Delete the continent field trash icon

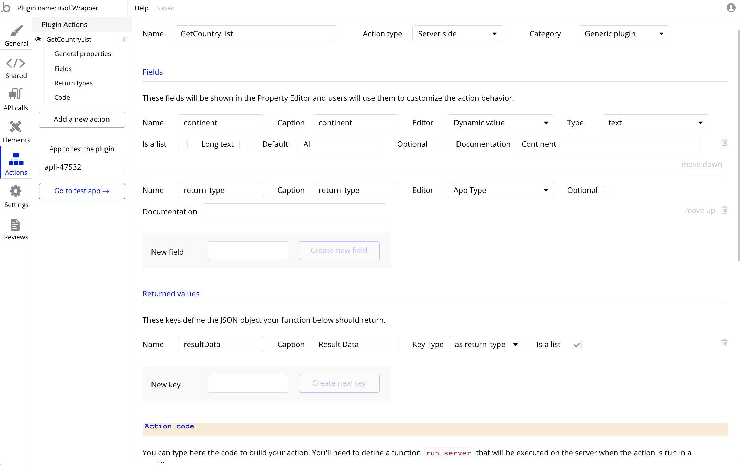[724, 142]
